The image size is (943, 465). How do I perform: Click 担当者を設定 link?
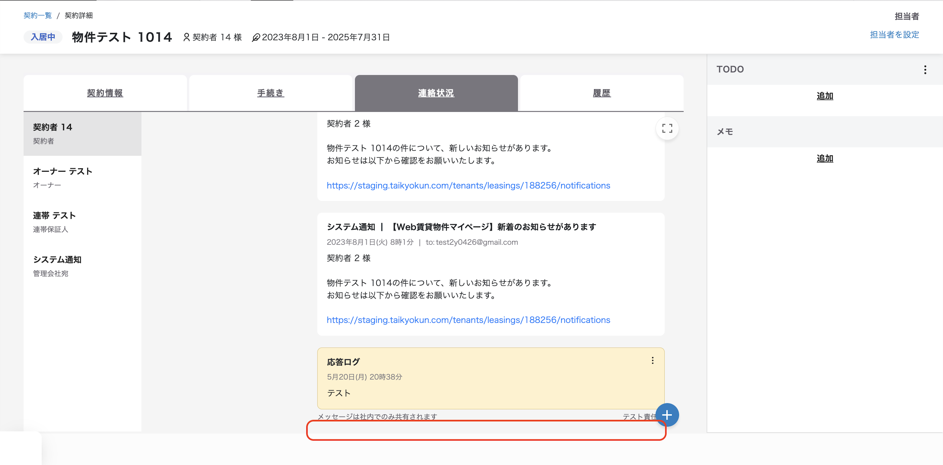pyautogui.click(x=894, y=35)
